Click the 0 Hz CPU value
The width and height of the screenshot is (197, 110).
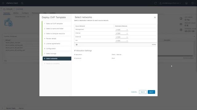click(187, 20)
